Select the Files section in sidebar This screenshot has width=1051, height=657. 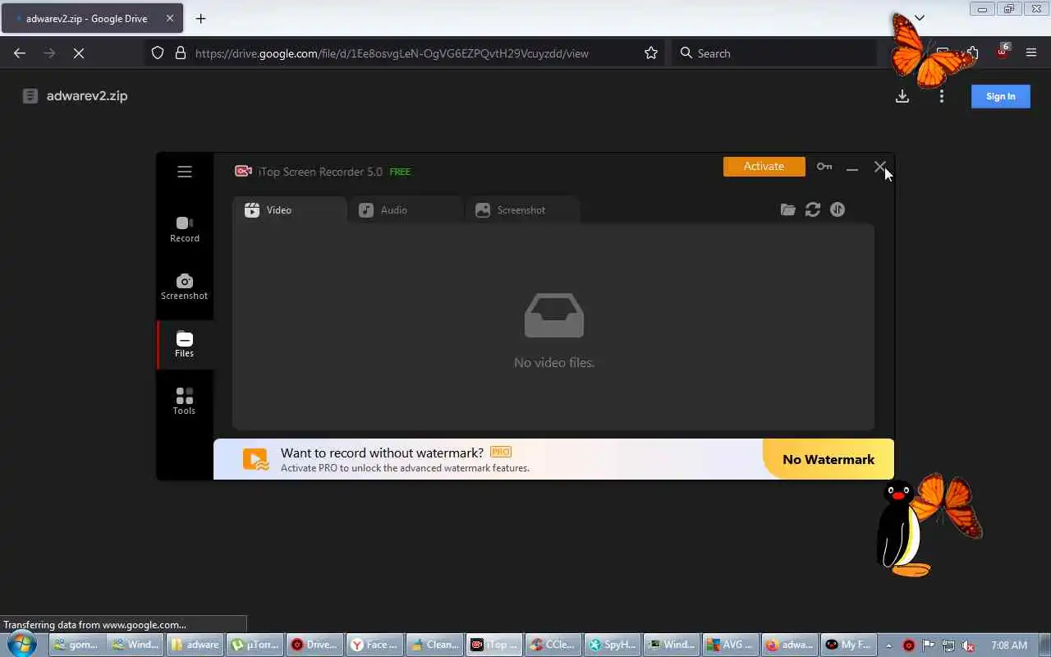(185, 344)
